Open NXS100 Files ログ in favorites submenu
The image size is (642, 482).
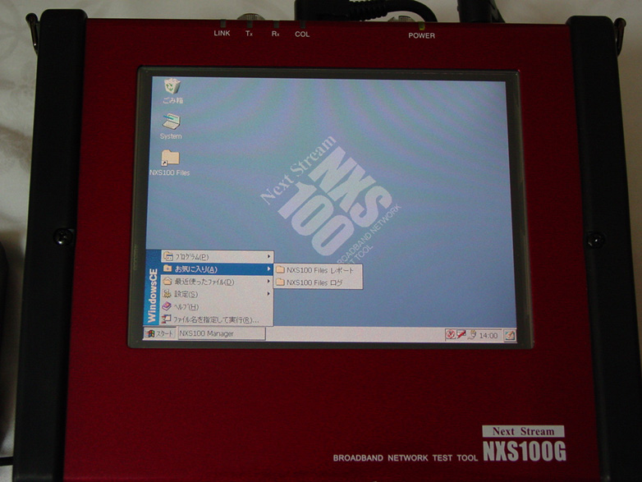319,282
